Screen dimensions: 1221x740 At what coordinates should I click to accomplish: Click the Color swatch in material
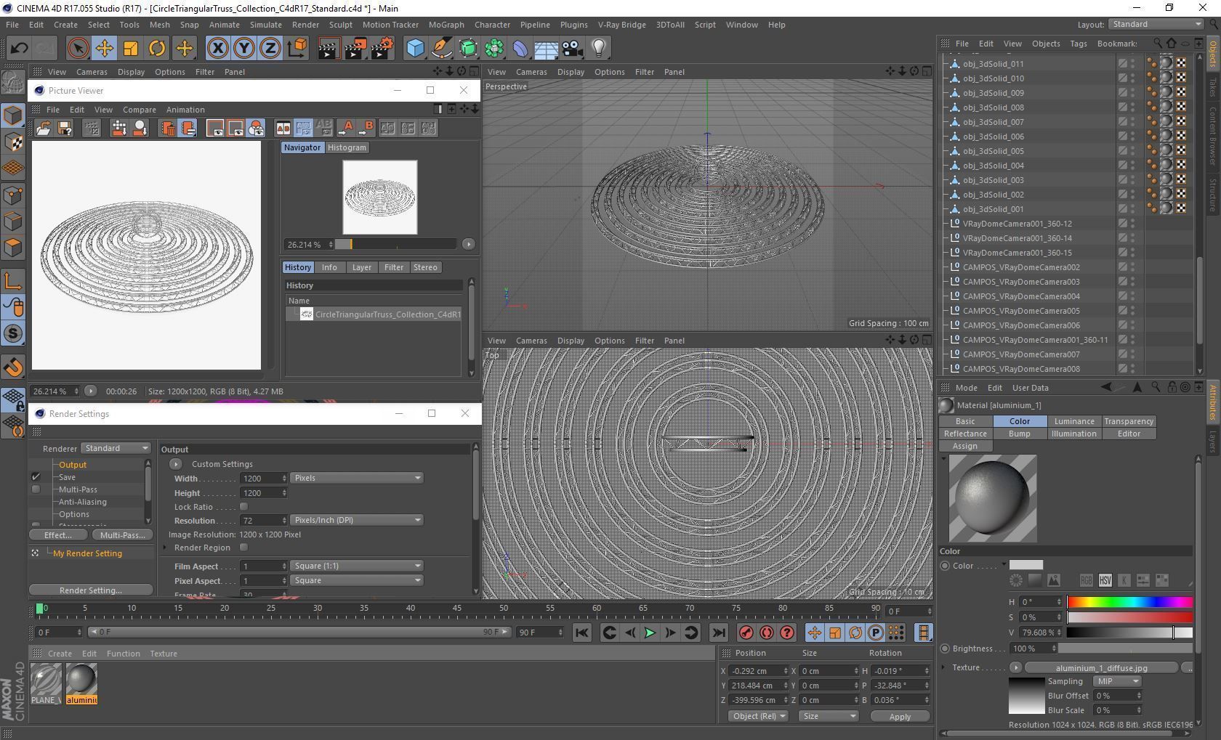[x=1026, y=565]
